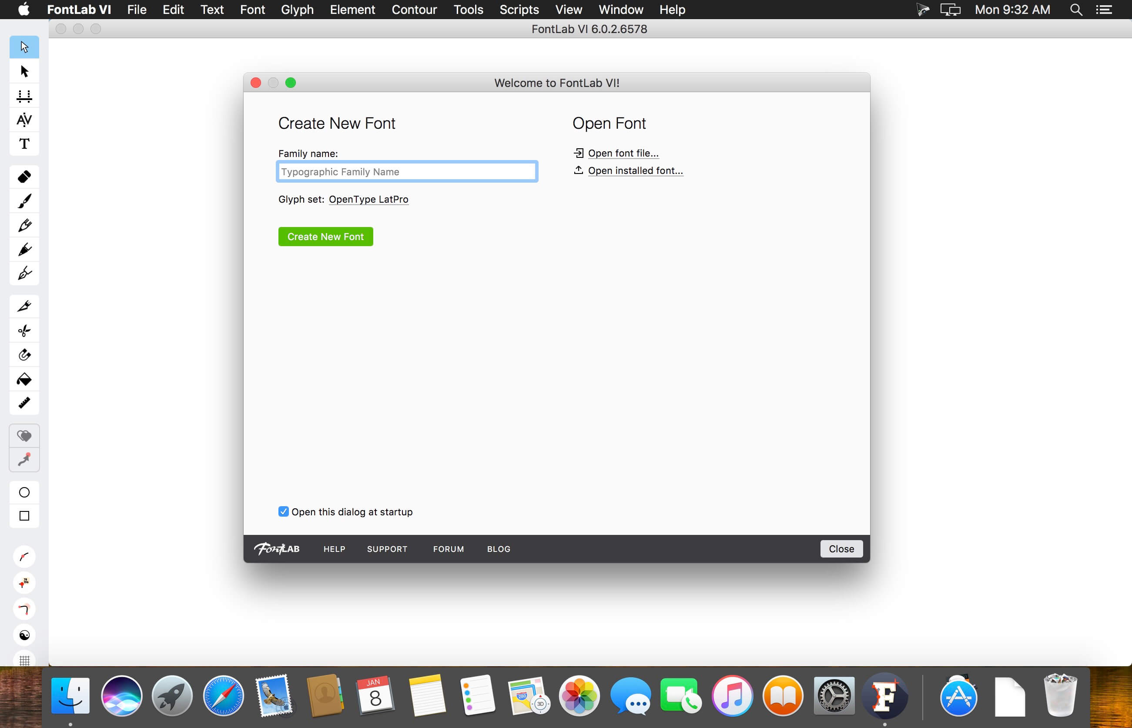Screen dimensions: 1132x728
Task: Uncheck Open this dialog at startup
Action: tap(283, 511)
